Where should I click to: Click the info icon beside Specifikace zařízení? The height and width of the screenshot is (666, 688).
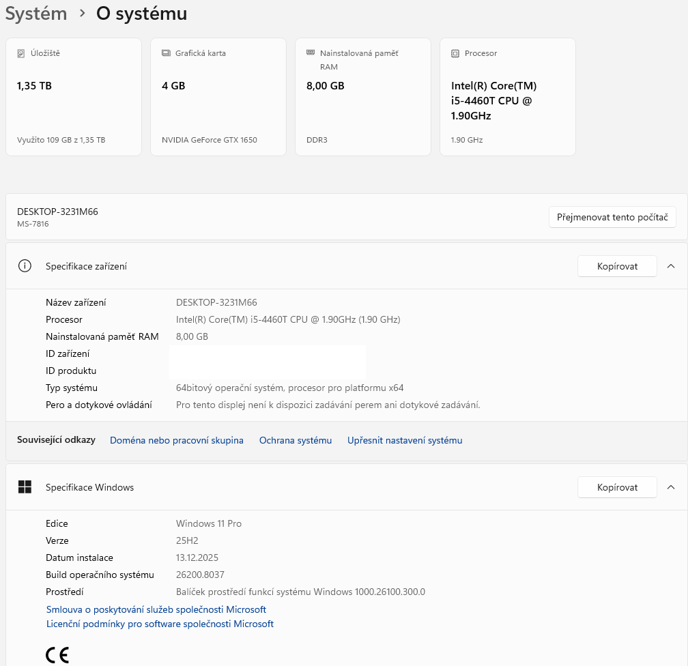pos(25,266)
